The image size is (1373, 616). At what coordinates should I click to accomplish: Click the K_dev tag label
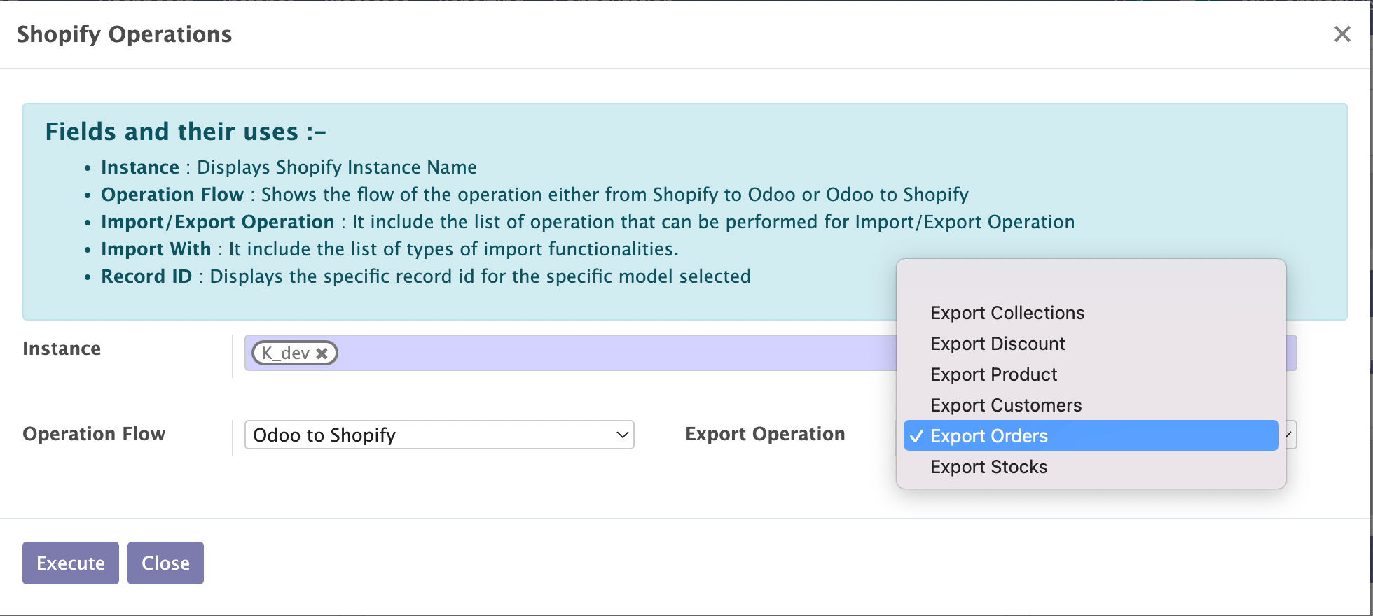pyautogui.click(x=285, y=353)
